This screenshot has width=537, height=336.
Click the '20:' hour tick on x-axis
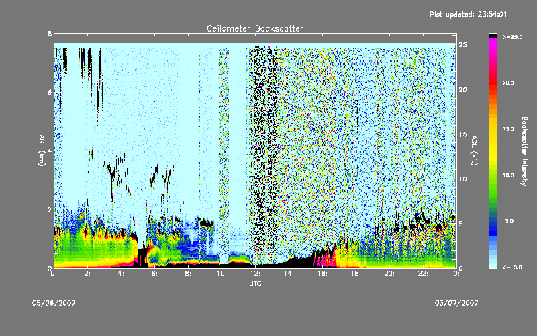pyautogui.click(x=390, y=274)
